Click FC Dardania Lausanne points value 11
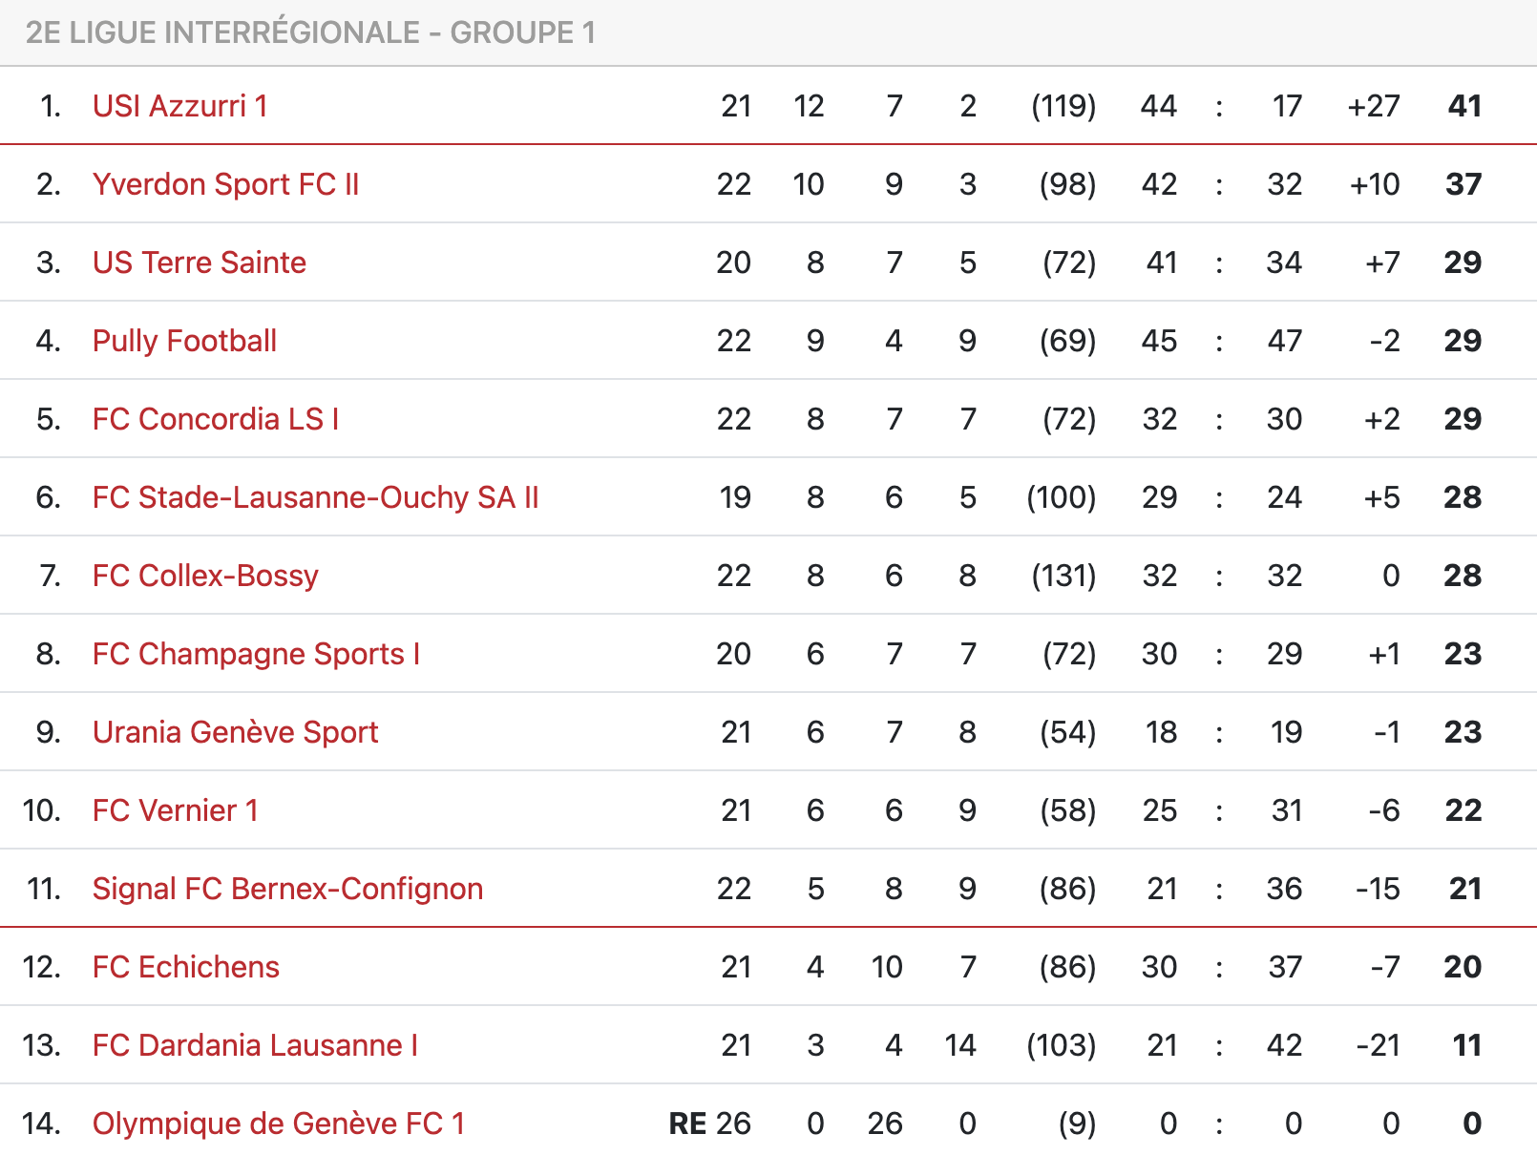Image resolution: width=1537 pixels, height=1155 pixels. (x=1466, y=1045)
